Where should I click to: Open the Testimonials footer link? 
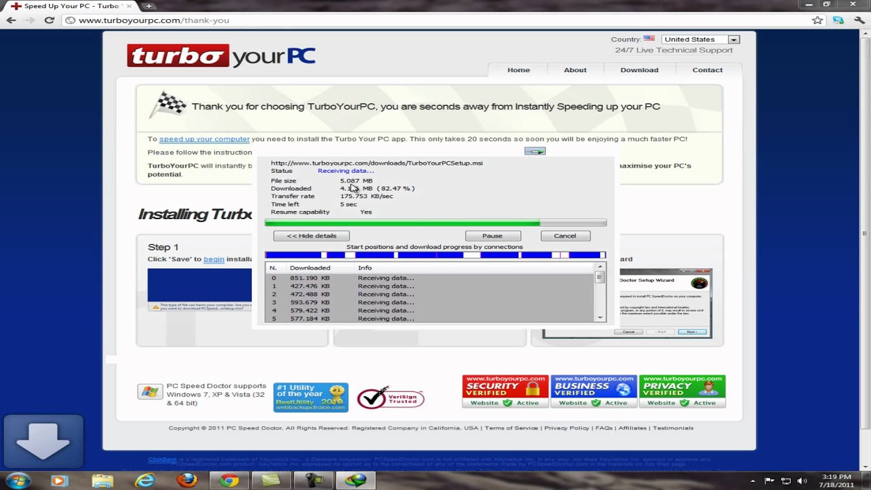click(x=674, y=428)
